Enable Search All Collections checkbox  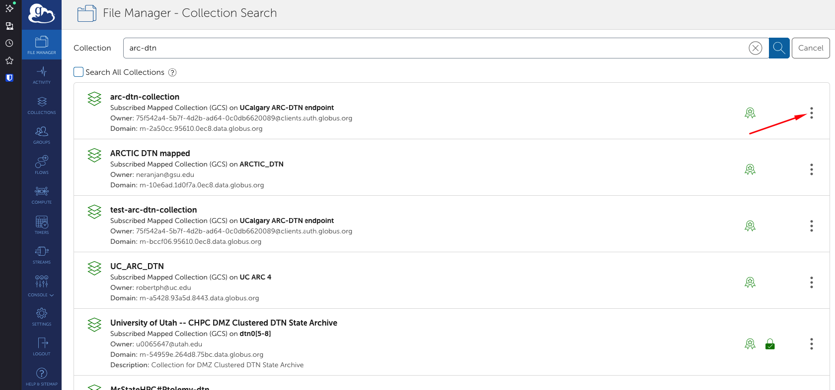(78, 72)
